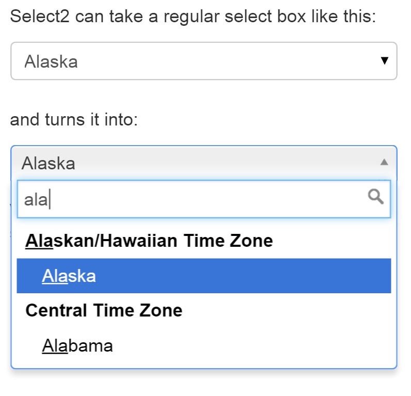
Task: Click the magnifying glass search icon
Action: point(375,196)
